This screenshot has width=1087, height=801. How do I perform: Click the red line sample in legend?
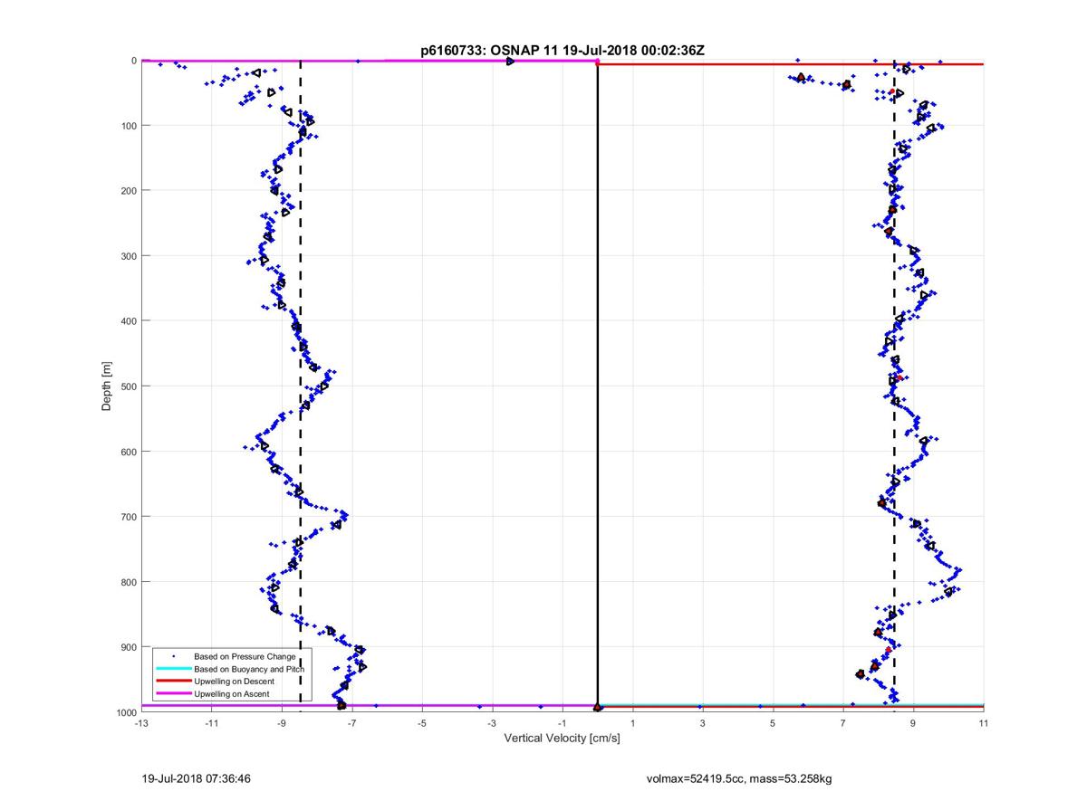(x=173, y=681)
